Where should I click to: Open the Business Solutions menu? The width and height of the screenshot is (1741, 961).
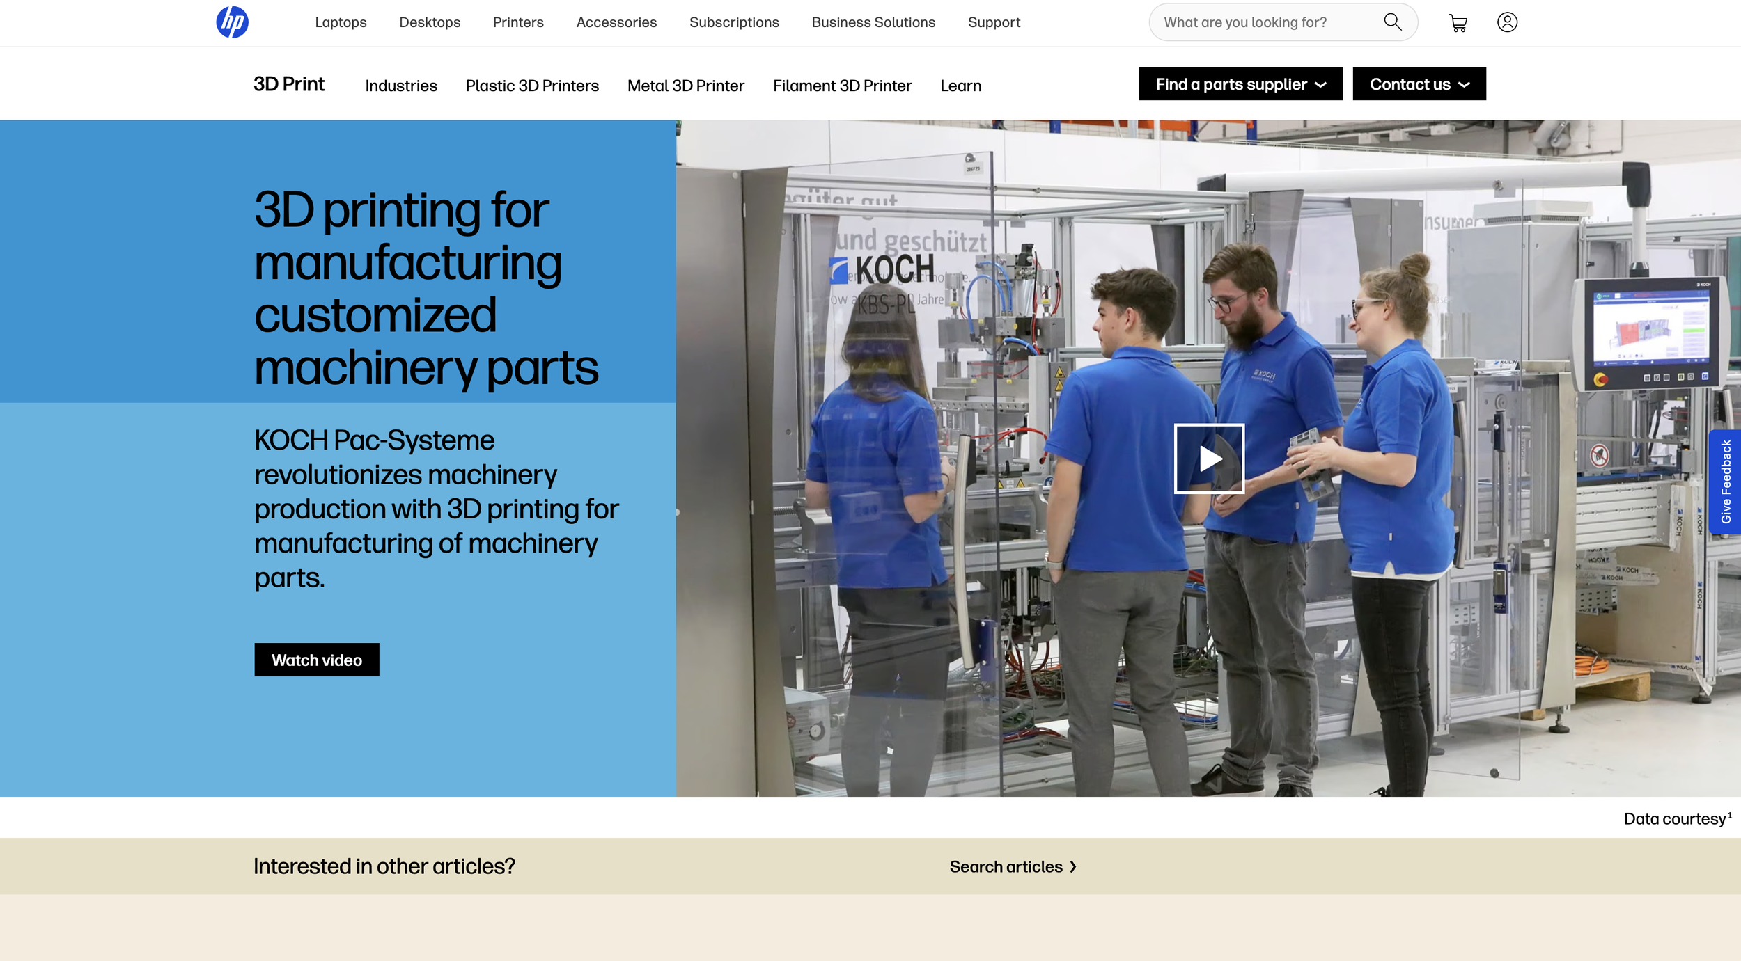pos(873,22)
